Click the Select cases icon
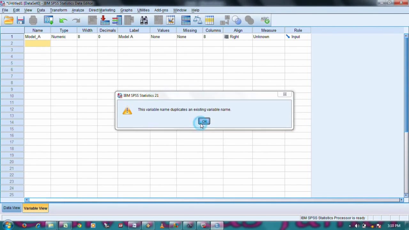 pyautogui.click(x=210, y=20)
